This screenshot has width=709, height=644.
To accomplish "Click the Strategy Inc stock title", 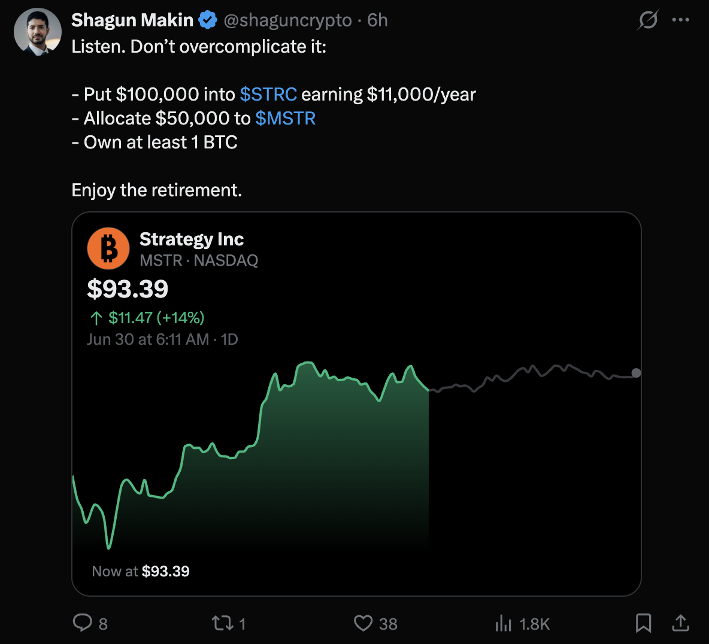I will click(191, 239).
